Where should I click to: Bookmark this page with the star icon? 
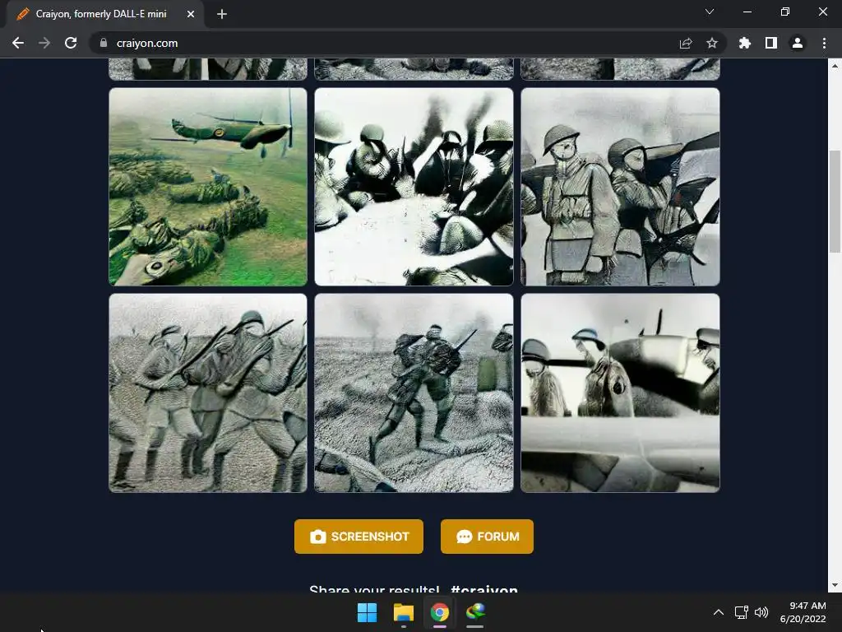click(712, 43)
